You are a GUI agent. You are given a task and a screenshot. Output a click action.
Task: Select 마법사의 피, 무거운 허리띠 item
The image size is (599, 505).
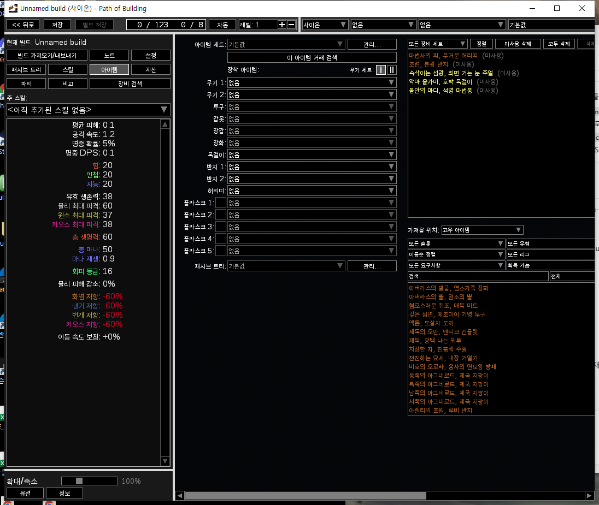pos(443,56)
